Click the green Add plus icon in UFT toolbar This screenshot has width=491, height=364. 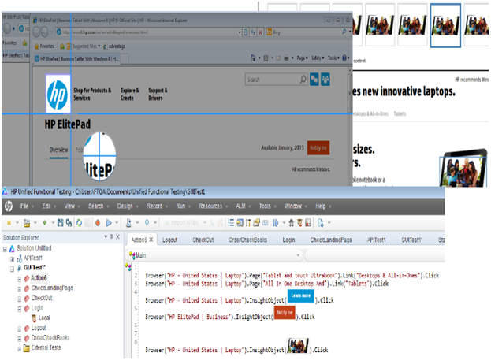coord(44,222)
